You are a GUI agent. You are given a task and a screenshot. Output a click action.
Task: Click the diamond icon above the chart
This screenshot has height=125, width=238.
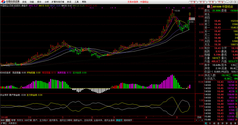[191, 6]
